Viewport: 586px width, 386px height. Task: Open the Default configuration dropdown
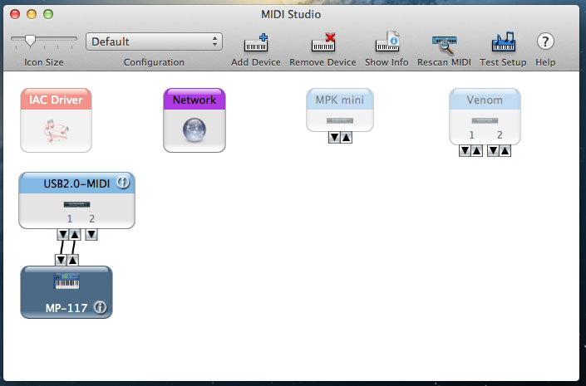pyautogui.click(x=154, y=42)
